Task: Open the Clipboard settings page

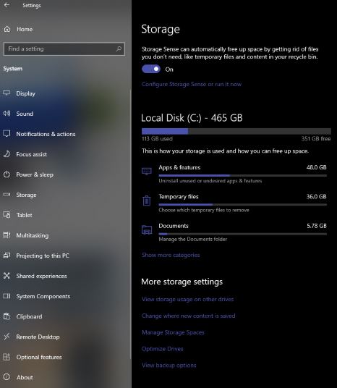Action: 29,316
